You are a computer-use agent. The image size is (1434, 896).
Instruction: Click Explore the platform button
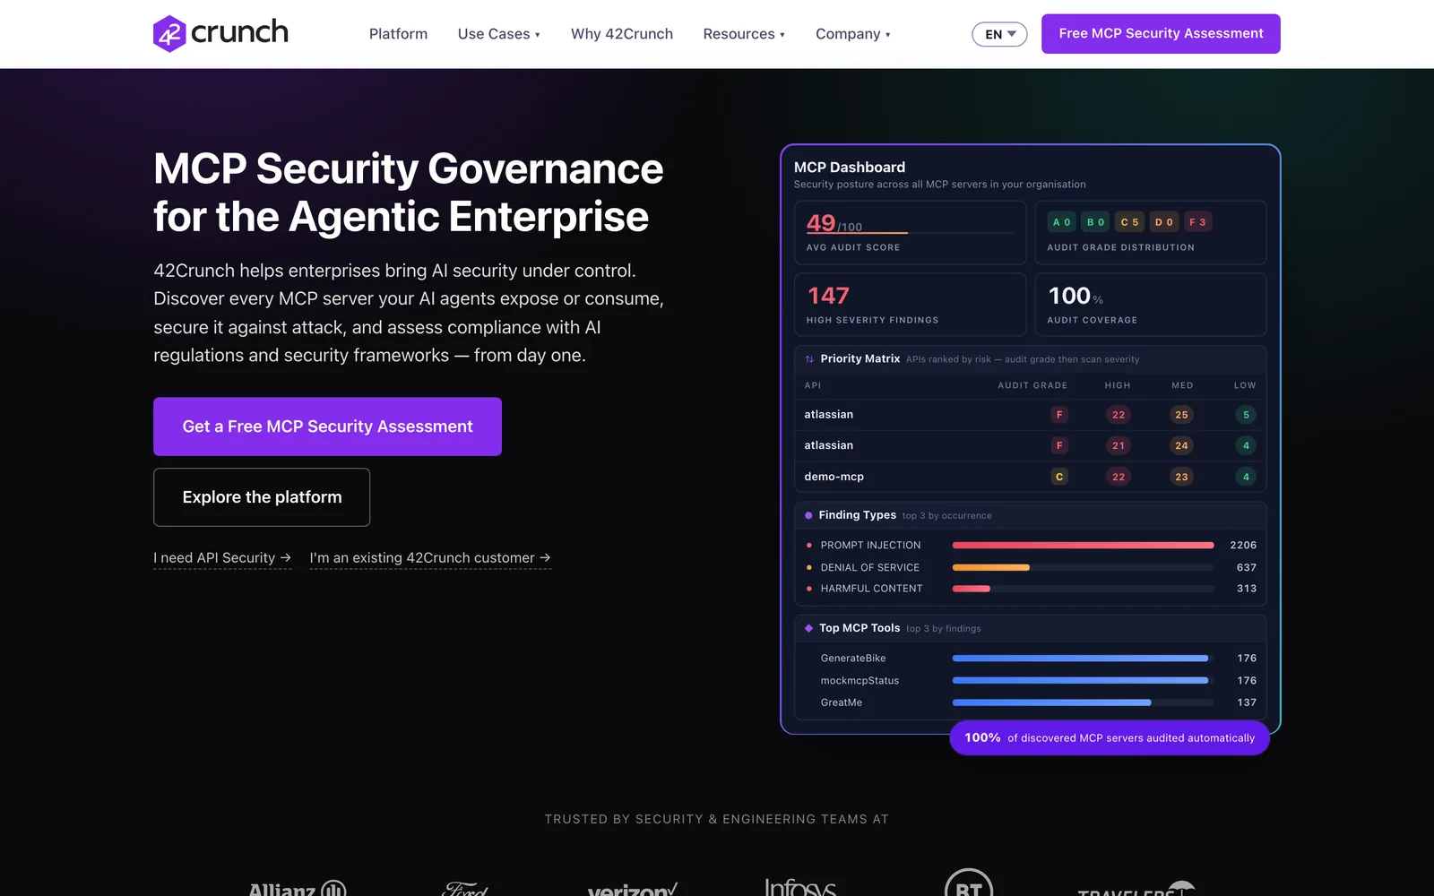coord(262,497)
